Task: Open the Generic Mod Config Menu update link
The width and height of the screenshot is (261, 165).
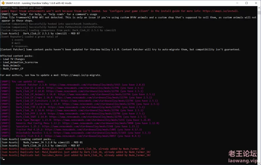Action: (x=98, y=123)
